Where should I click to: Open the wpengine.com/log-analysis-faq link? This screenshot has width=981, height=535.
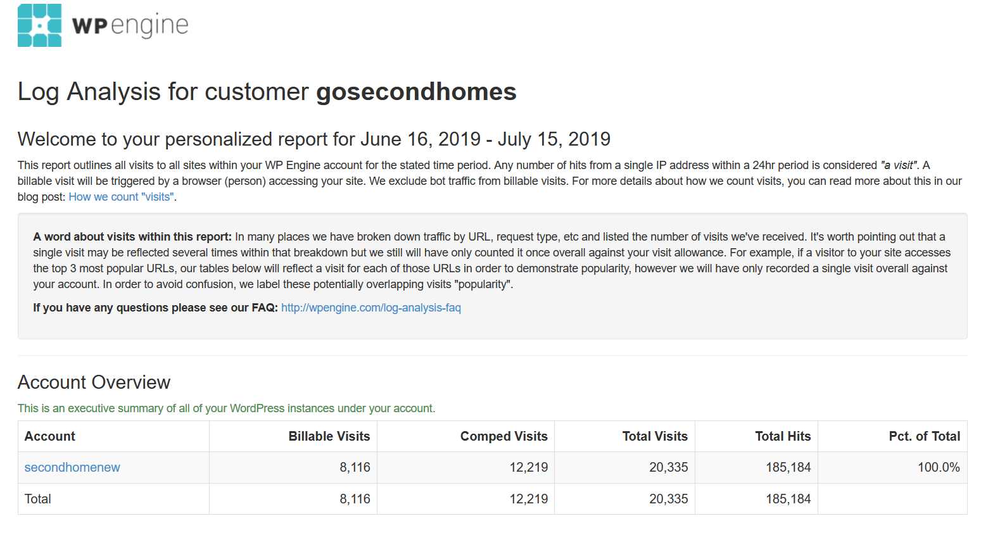371,308
